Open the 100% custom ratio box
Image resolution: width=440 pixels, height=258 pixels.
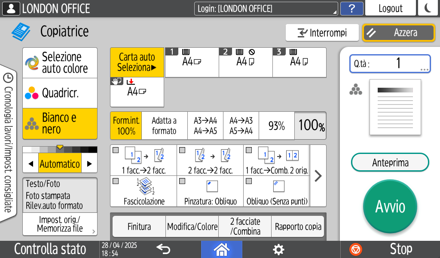click(310, 126)
